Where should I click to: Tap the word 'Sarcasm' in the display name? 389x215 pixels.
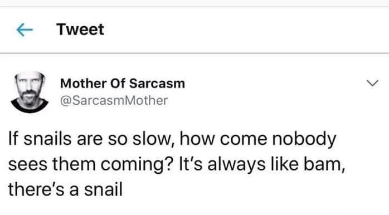click(157, 83)
